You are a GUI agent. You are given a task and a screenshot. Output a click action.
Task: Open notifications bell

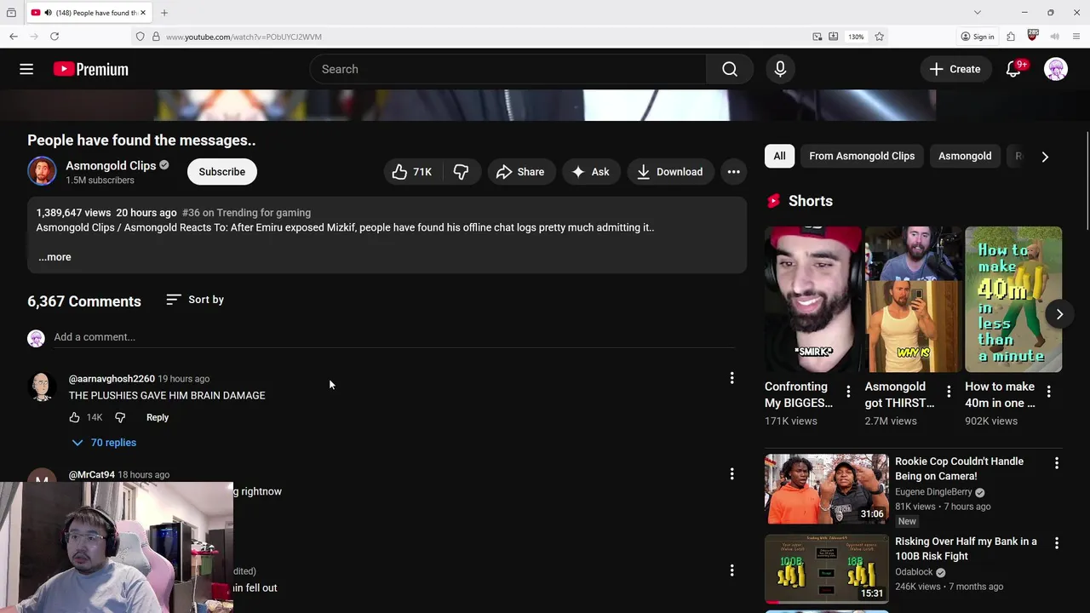pyautogui.click(x=1013, y=69)
